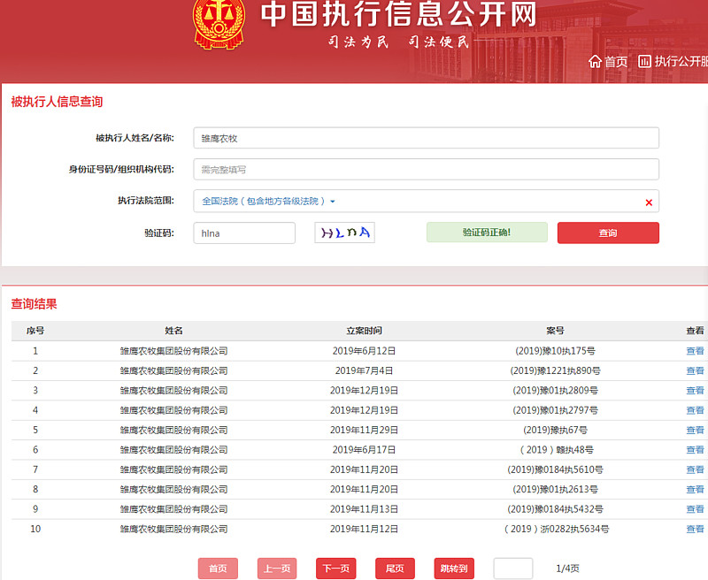708x580 pixels.
Task: Click the house icon beside 首页
Action: 595,61
